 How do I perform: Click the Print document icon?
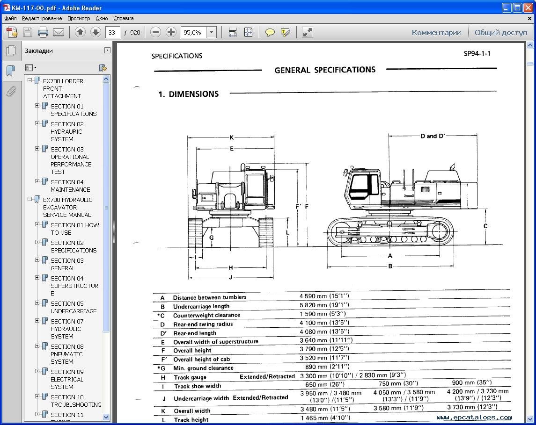(x=43, y=32)
